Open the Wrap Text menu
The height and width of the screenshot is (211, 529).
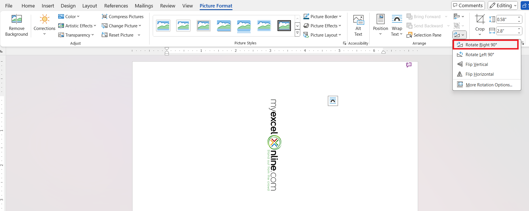click(x=397, y=25)
